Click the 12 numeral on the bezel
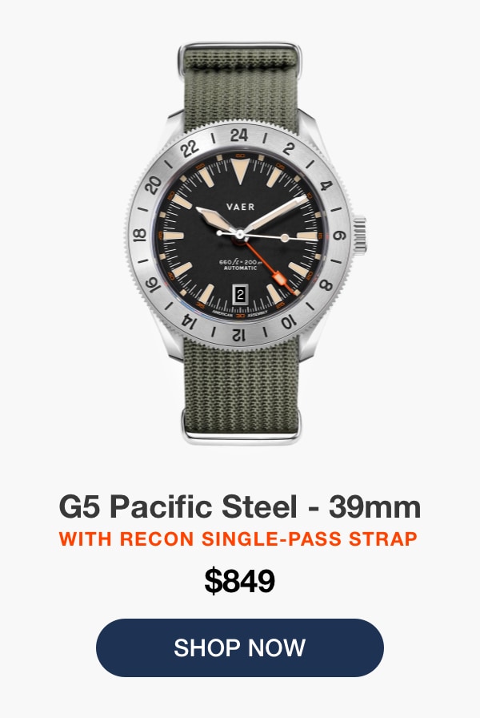The width and height of the screenshot is (480, 718). pyautogui.click(x=238, y=335)
